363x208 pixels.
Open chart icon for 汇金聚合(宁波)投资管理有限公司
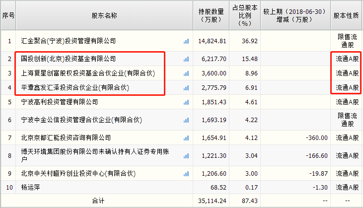click(x=186, y=41)
